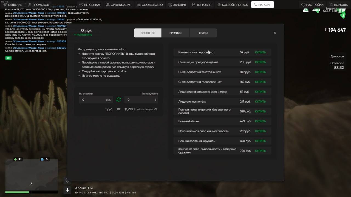Buy Комплект: сила, выносливость и владение оружием
The width and height of the screenshot is (351, 197).
[x=260, y=151]
